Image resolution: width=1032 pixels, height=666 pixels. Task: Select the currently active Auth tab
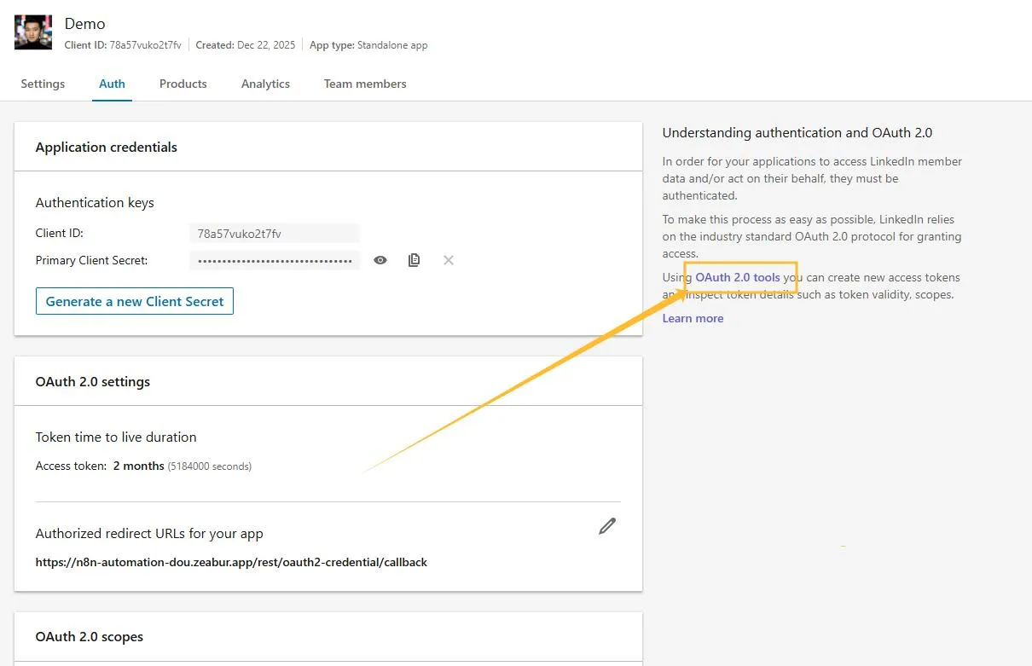112,84
